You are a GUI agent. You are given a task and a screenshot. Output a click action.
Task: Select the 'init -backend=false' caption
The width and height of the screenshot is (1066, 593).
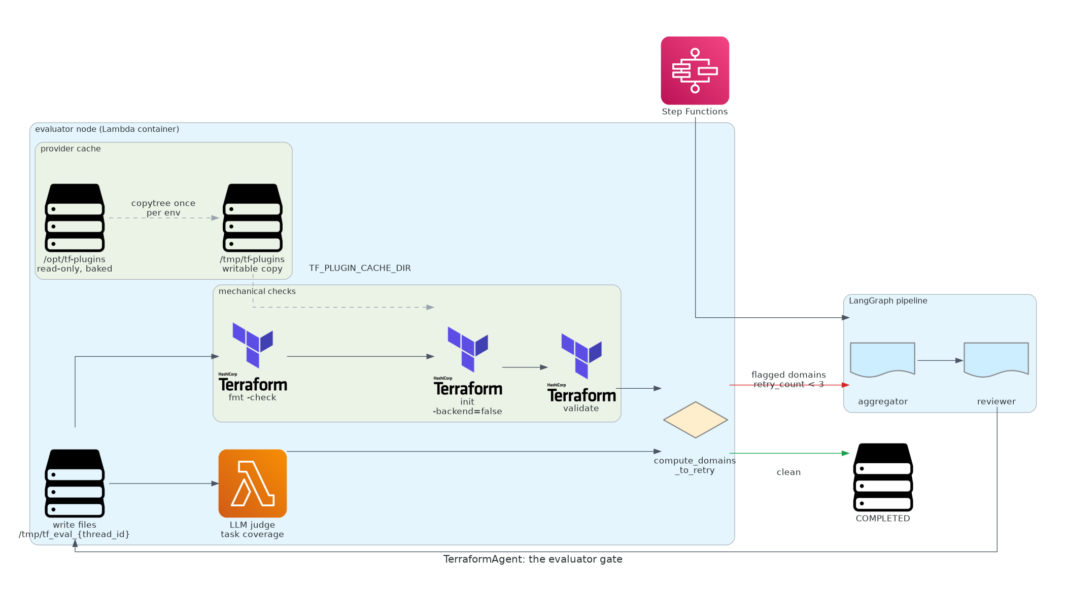467,406
